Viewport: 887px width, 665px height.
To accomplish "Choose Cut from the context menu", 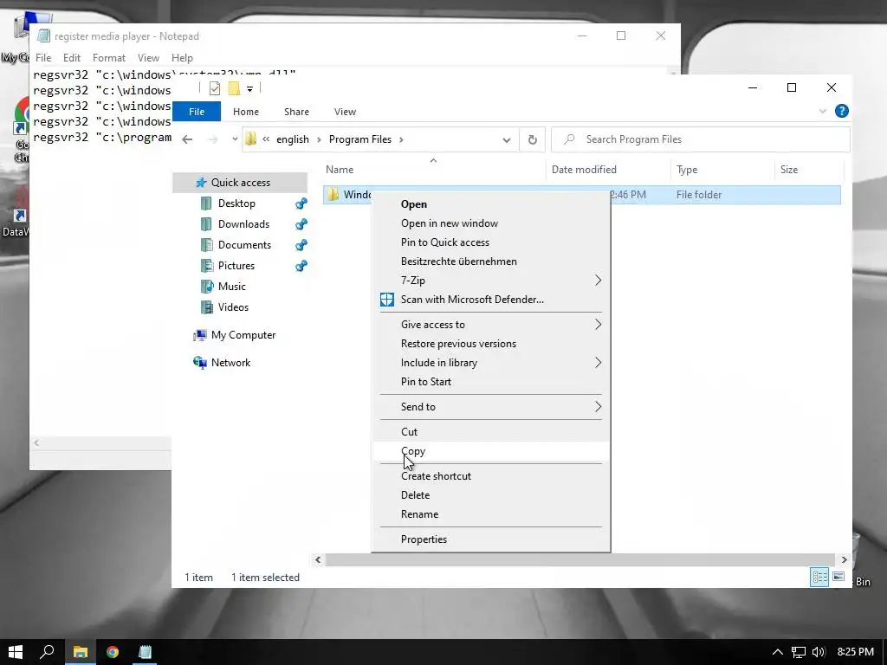I will pos(490,432).
